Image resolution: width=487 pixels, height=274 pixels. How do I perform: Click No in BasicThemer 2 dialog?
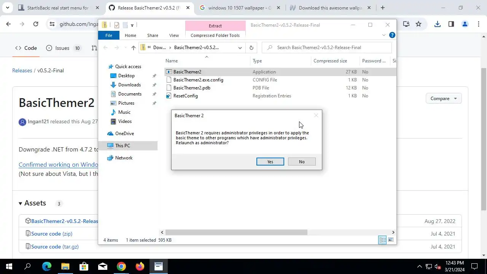pyautogui.click(x=302, y=162)
